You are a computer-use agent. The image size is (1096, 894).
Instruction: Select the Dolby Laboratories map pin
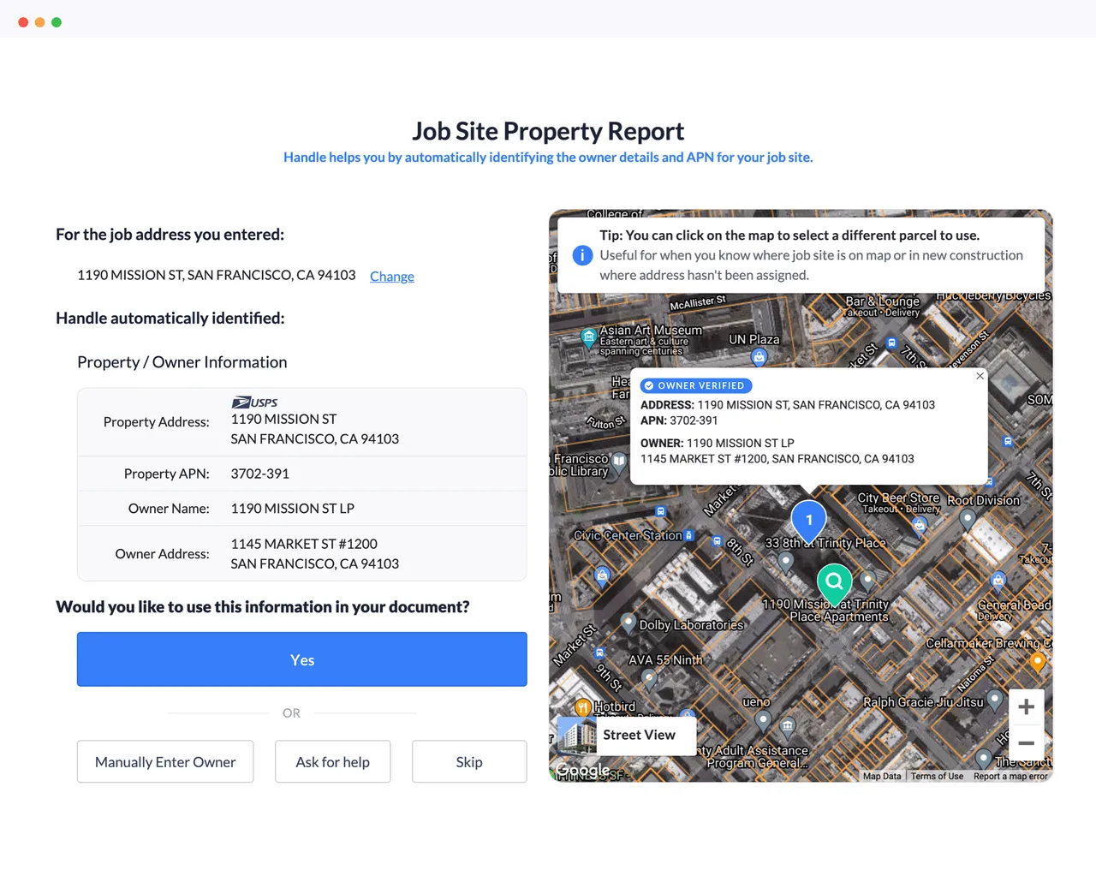(628, 623)
